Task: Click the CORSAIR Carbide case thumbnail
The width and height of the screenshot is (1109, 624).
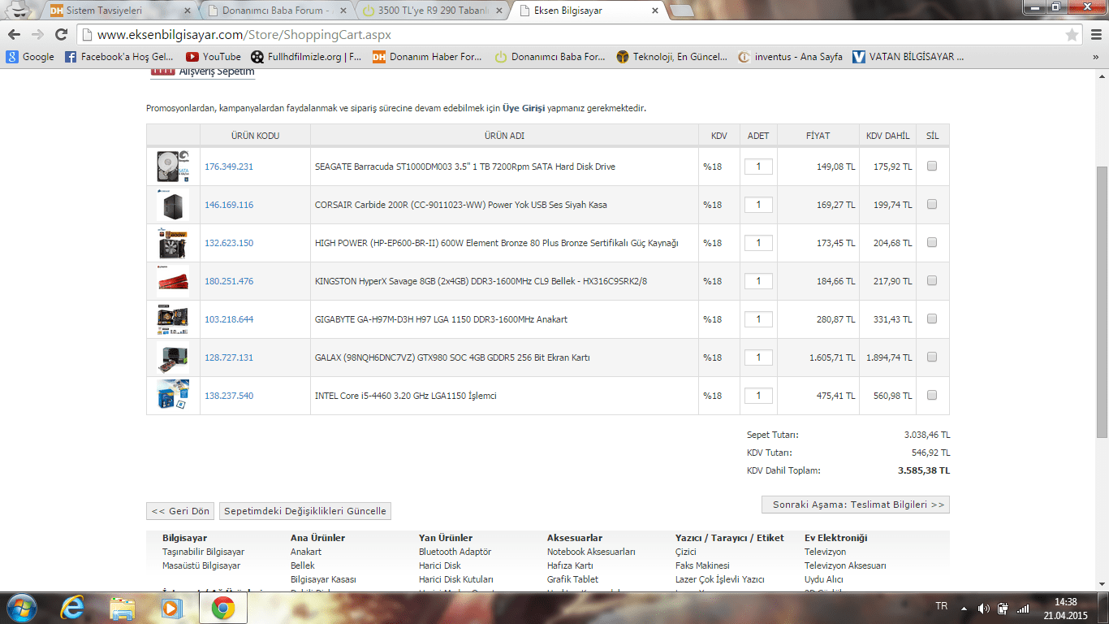Action: pyautogui.click(x=173, y=205)
